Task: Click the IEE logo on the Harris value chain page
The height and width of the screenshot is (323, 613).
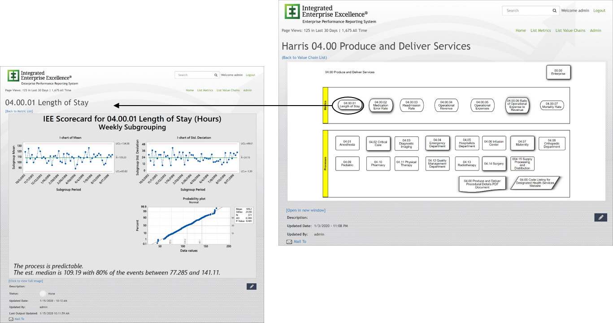Action: coord(292,12)
